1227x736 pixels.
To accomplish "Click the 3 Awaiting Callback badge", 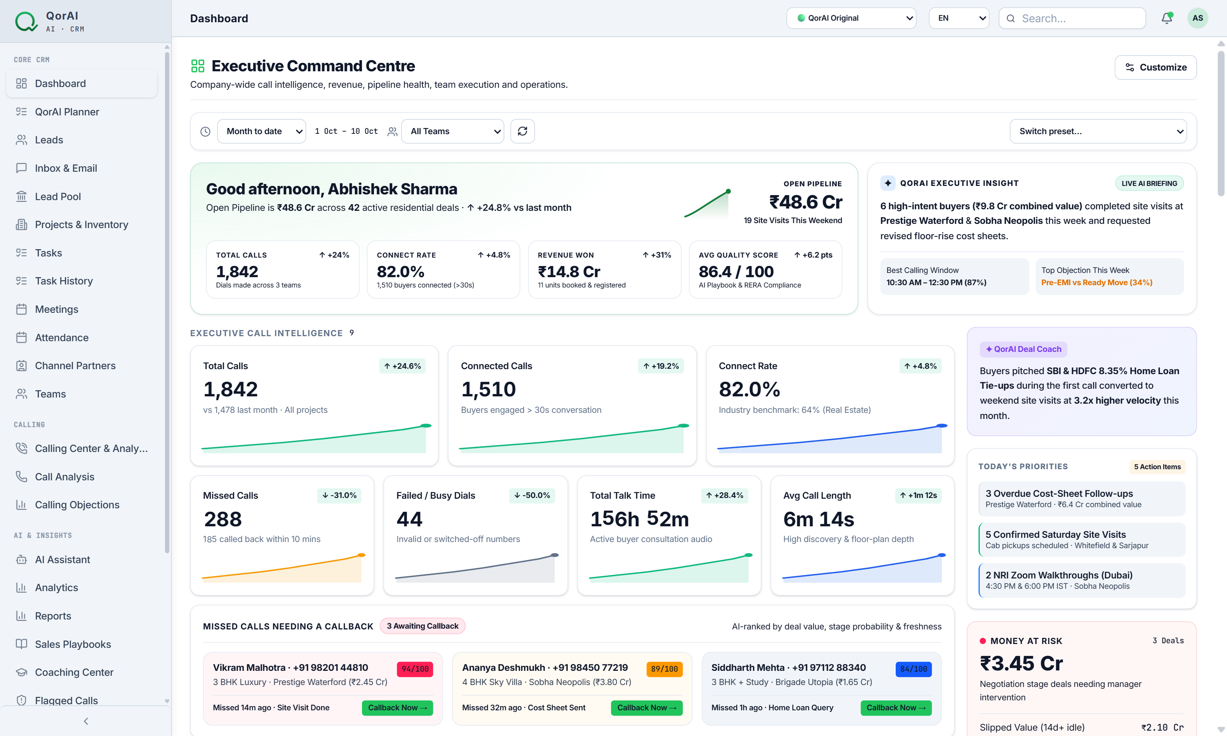I will click(423, 626).
